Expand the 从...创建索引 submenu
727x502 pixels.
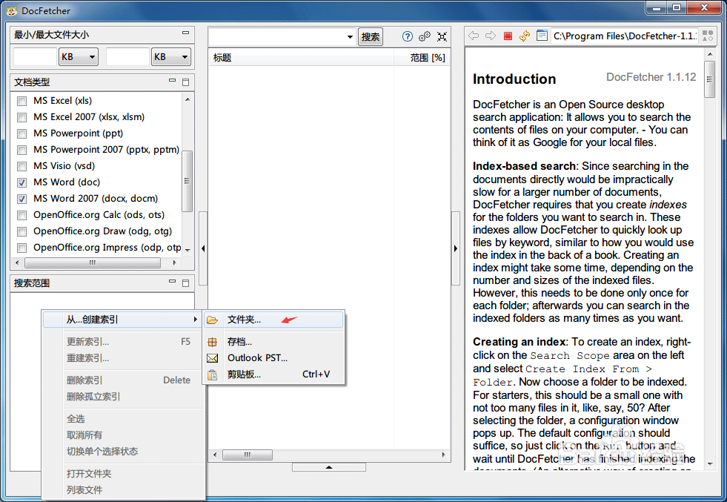(x=122, y=320)
